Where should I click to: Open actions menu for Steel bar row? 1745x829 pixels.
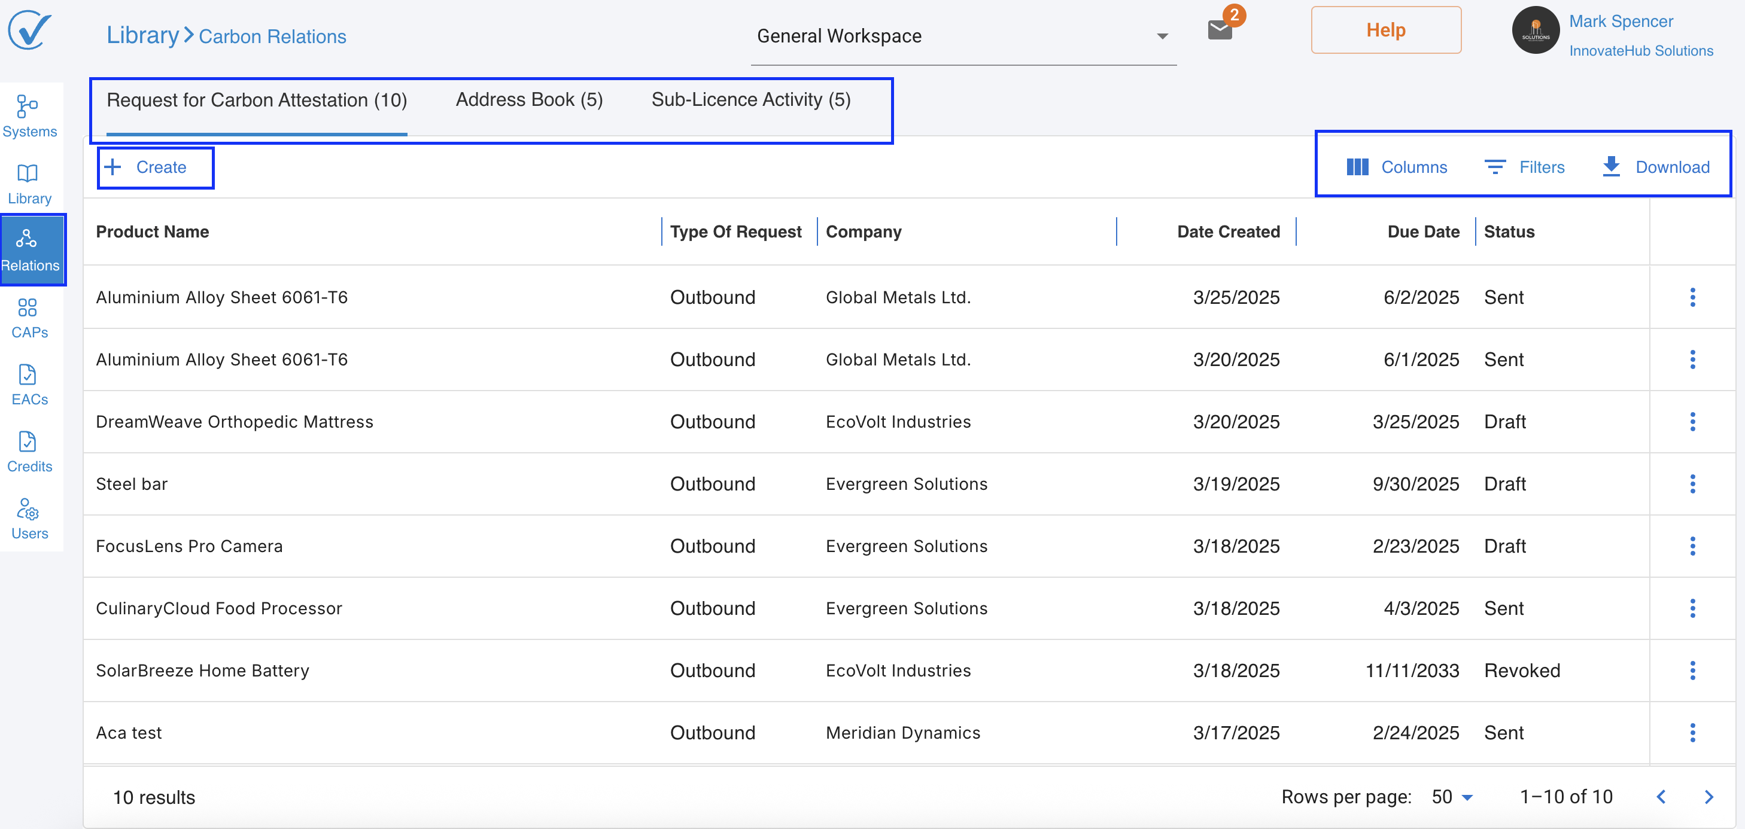[1692, 483]
